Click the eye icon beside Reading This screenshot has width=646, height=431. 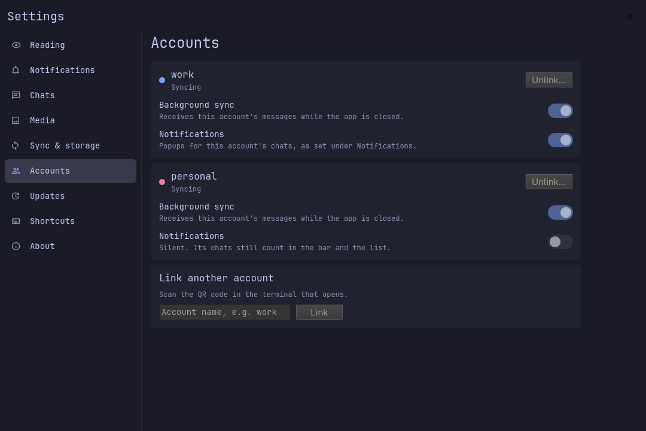[x=16, y=45]
